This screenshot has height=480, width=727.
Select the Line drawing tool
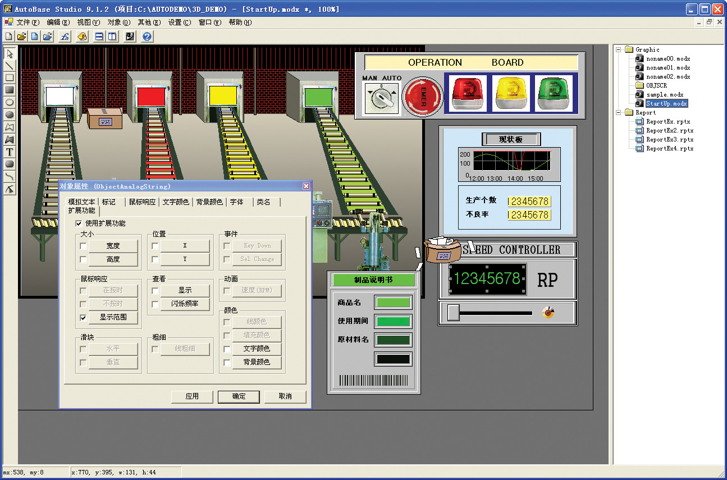tap(10, 65)
